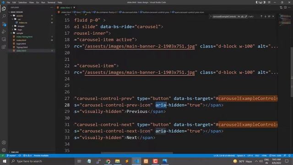Open the Help menu

(60, 2)
